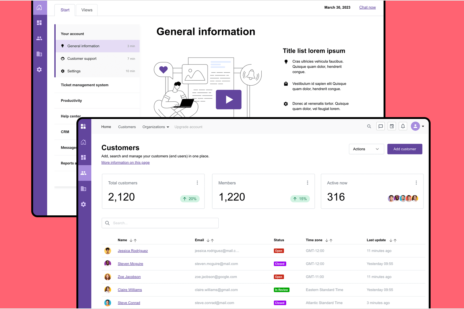464x309 pixels.
Task: Expand the CRM section
Action: 66,132
